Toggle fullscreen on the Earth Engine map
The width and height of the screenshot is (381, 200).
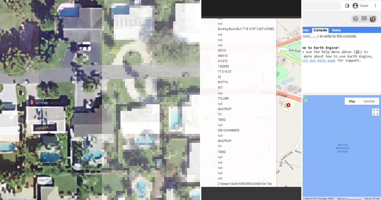click(375, 112)
